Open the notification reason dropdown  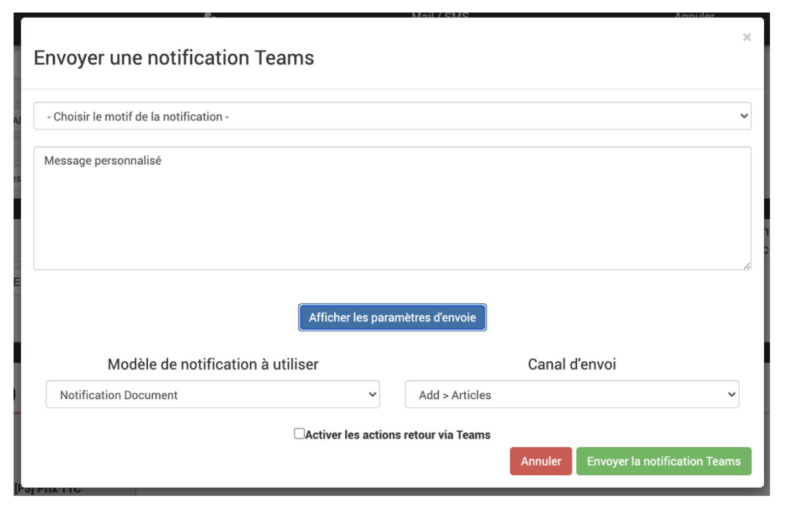tap(392, 116)
